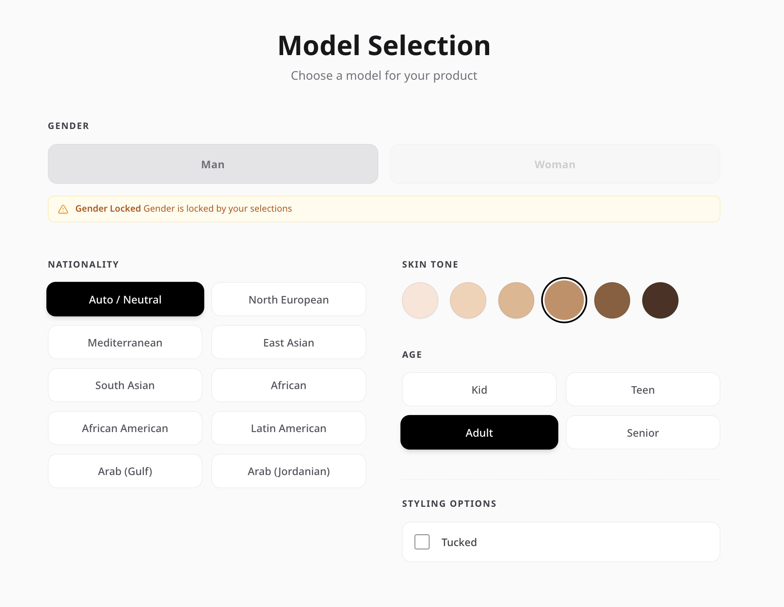784x607 pixels.
Task: Choose North European nationality
Action: tap(289, 299)
